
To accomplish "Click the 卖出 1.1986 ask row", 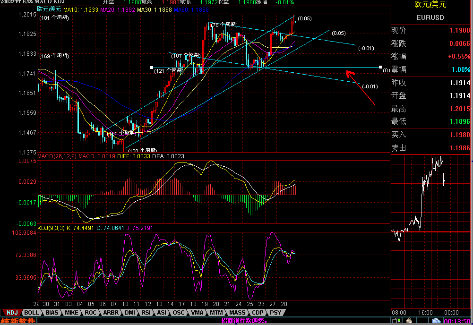I will tap(430, 148).
